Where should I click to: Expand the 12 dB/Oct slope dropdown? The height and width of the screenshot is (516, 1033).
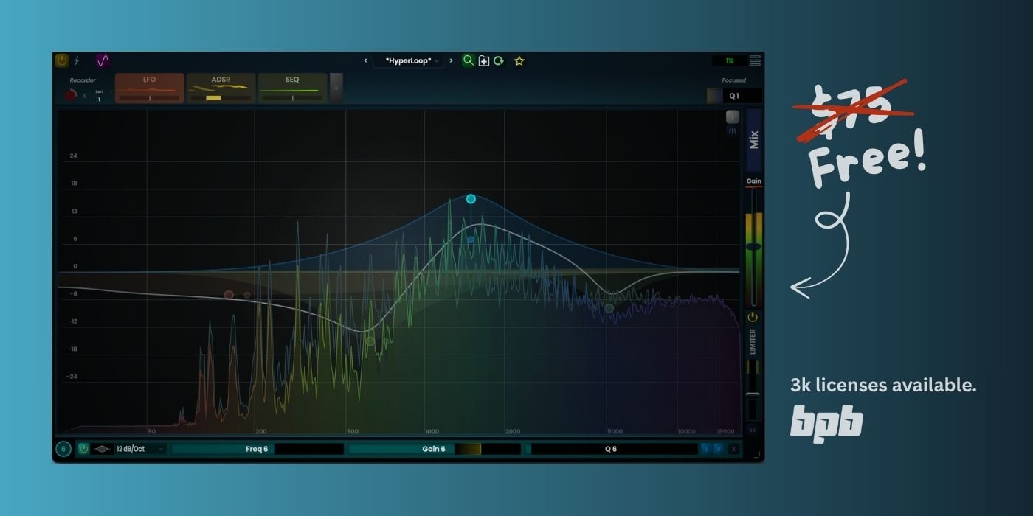(x=140, y=449)
